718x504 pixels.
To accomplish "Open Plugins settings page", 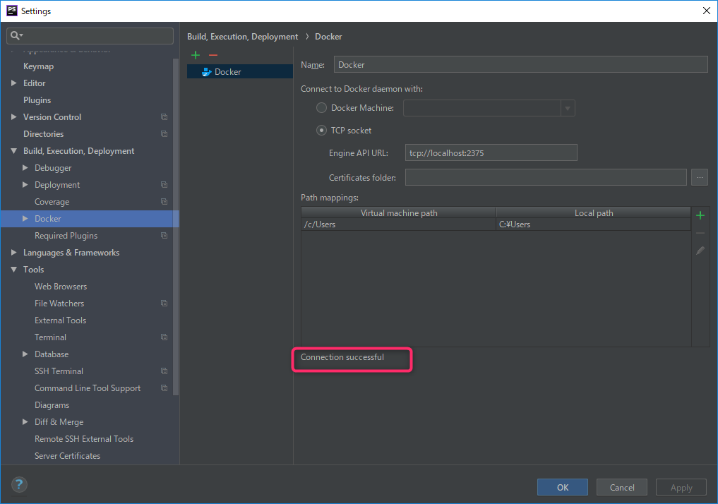I will tap(37, 100).
